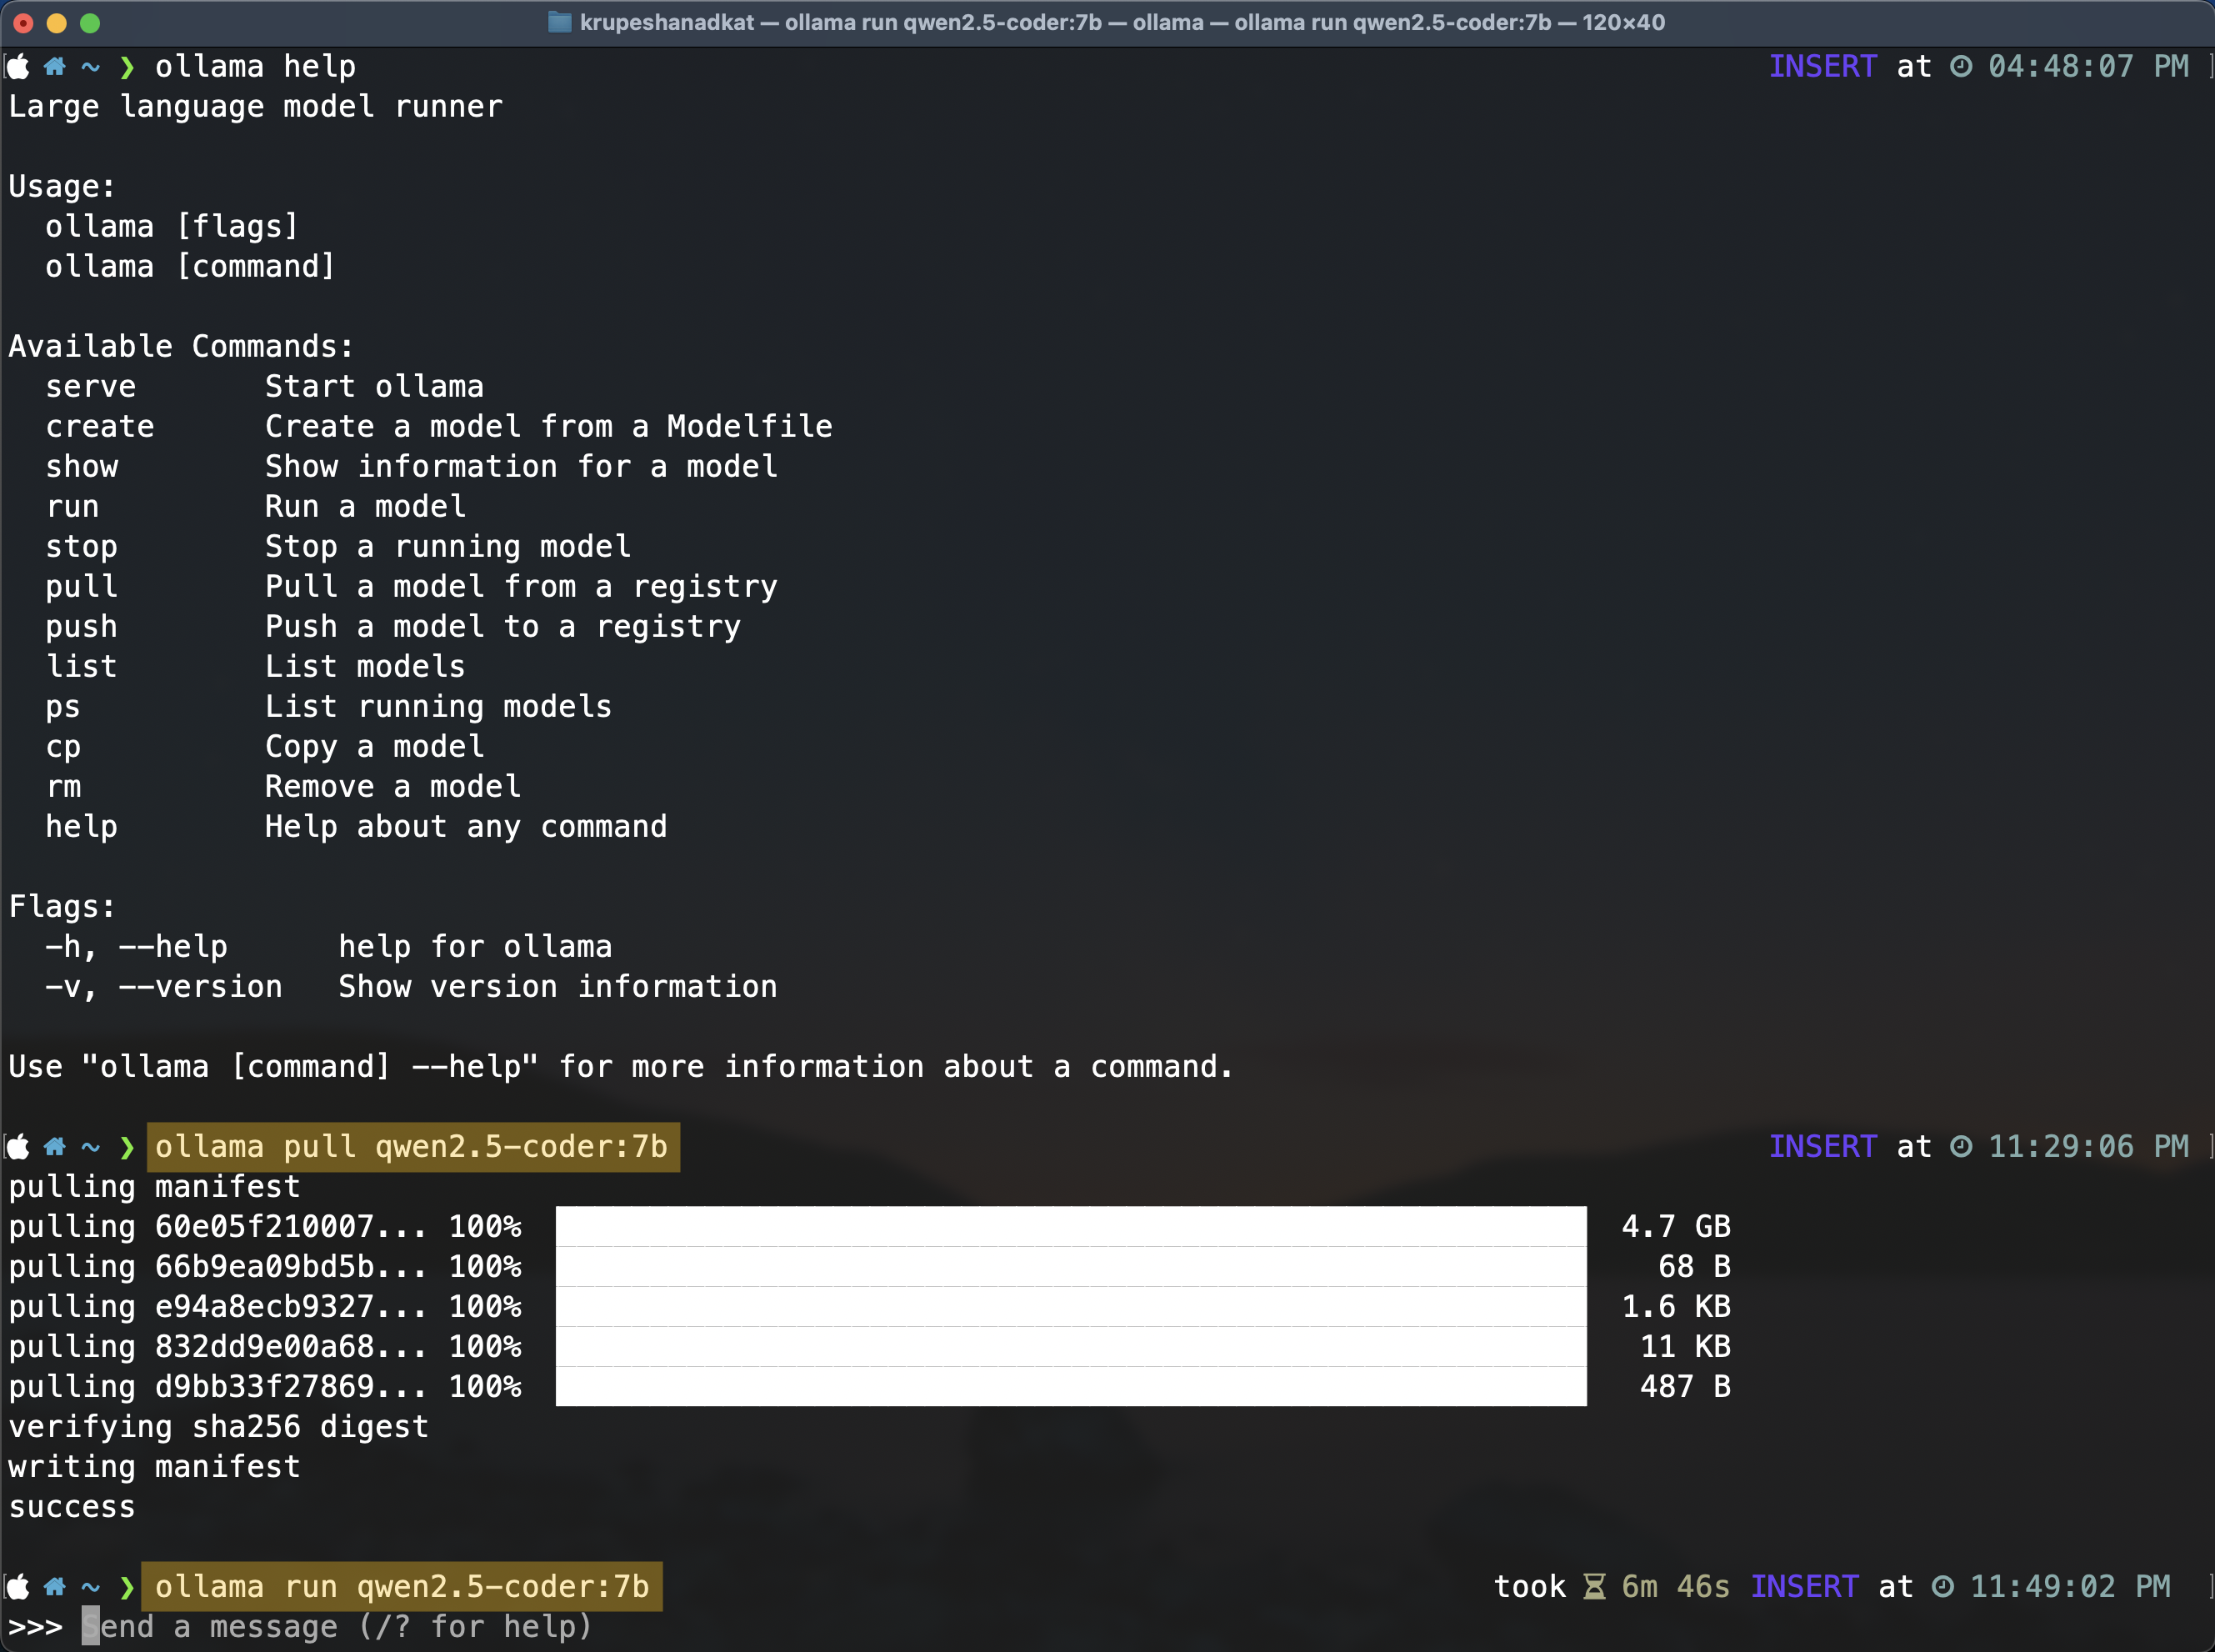
Task: Click the 'Usage:' heading
Action: (62, 187)
